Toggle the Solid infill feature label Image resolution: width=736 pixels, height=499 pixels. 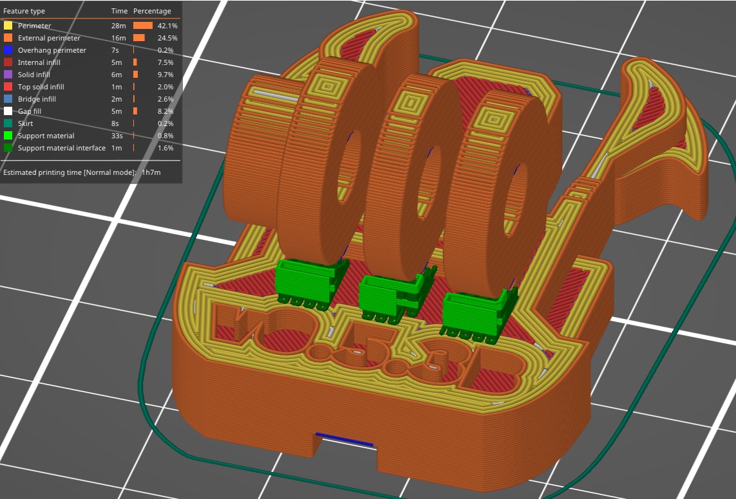(33, 75)
